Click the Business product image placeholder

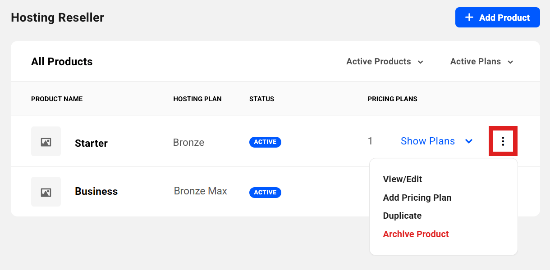coord(46,192)
